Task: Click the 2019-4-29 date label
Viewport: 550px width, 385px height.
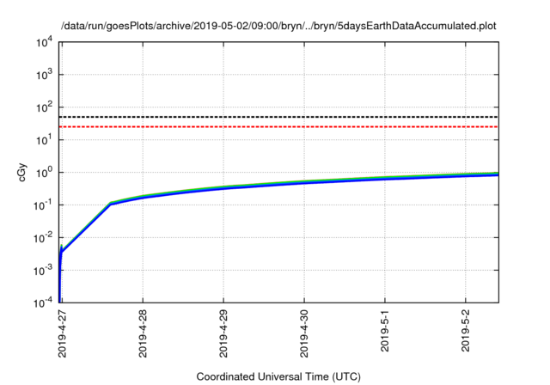Action: (x=223, y=333)
